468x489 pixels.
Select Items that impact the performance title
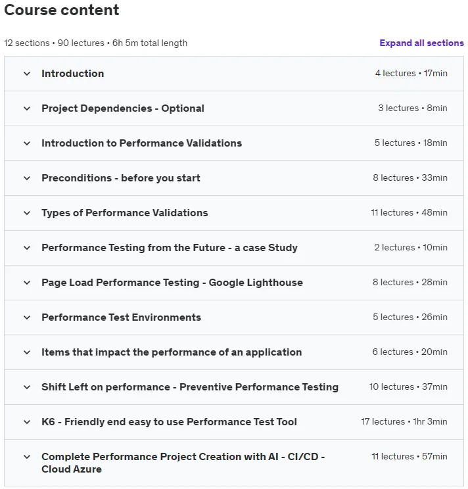pyautogui.click(x=172, y=352)
